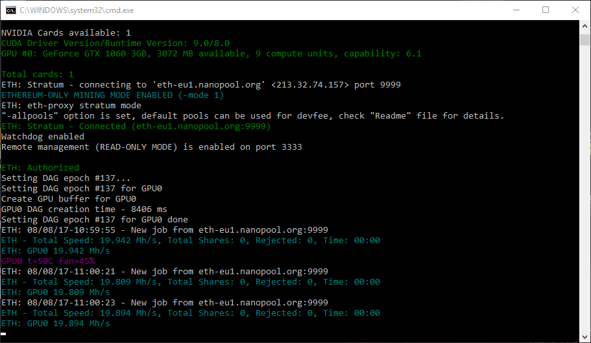Click the CUDA Driver Version/Runtime Version line
This screenshot has width=591, height=343.
pos(115,43)
